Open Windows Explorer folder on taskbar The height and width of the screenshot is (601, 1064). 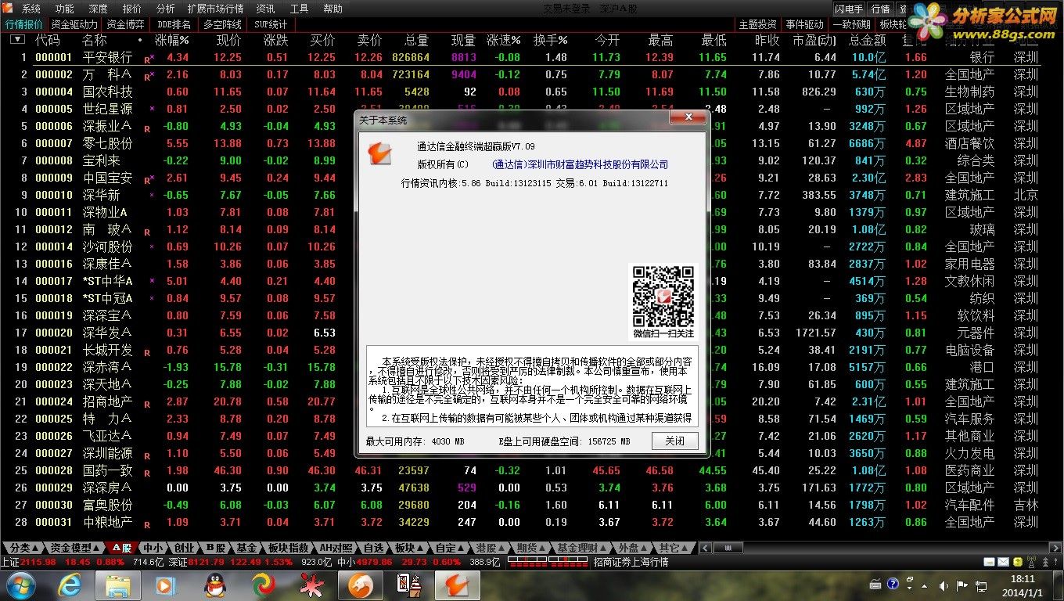coord(118,585)
